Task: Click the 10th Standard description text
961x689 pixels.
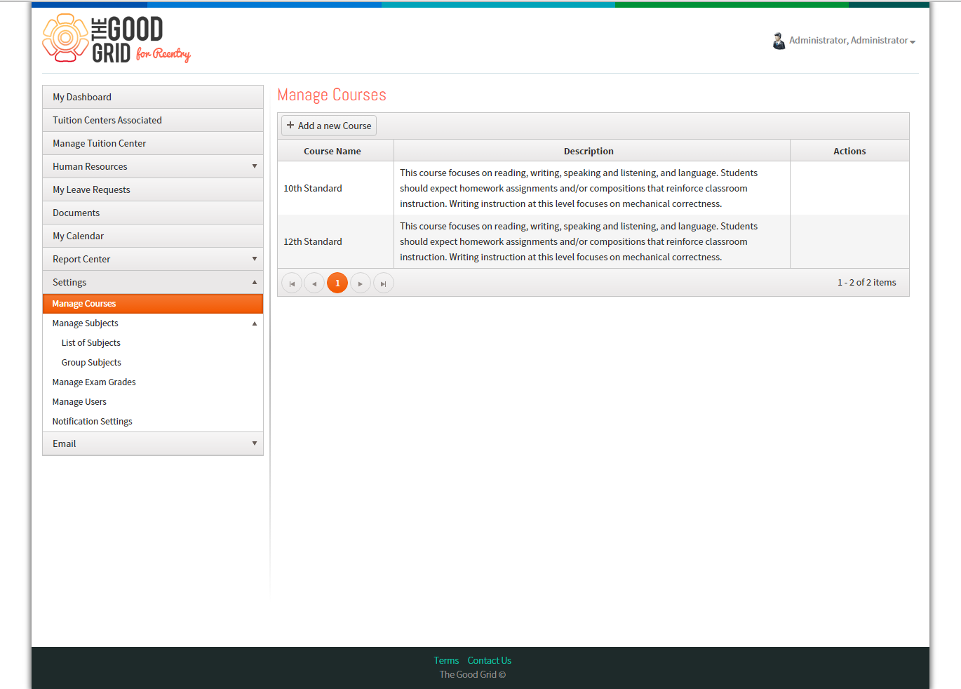Action: (579, 188)
